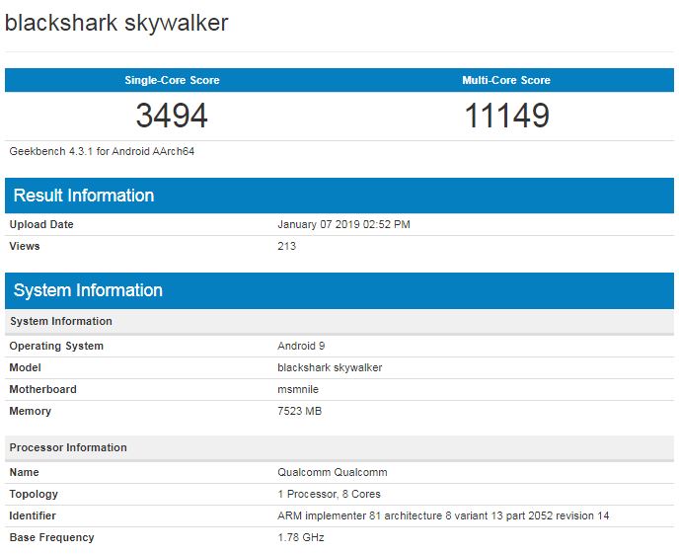Click the Topology value 1 Processor, 8 Cores

[x=329, y=494]
